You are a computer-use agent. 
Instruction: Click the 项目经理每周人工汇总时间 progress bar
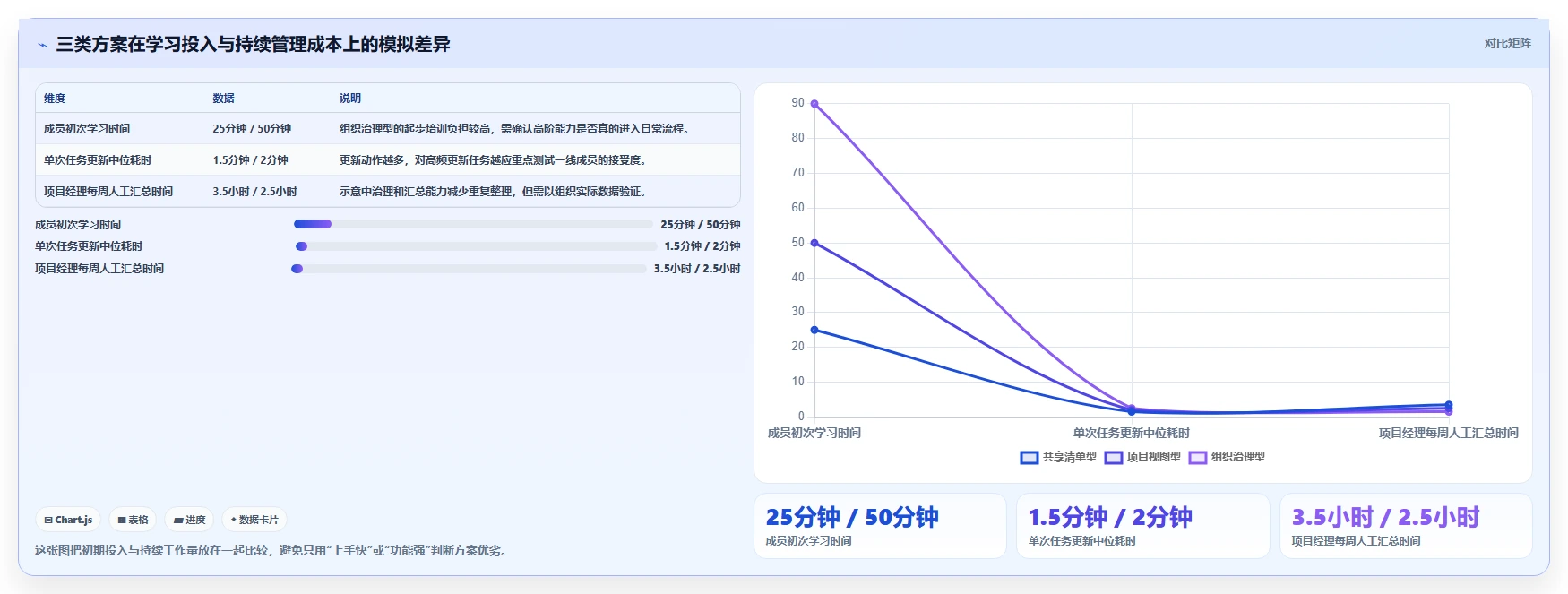tap(469, 269)
